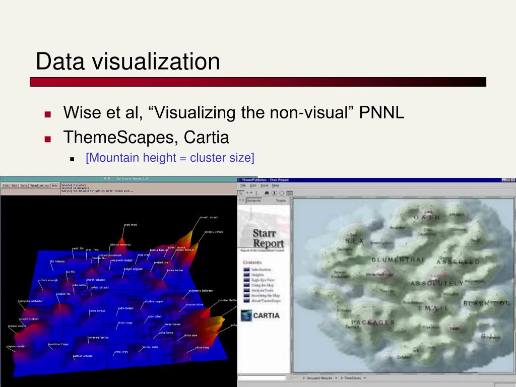Open Help menu in ThemePublisher window
Viewport: 516px width, 387px height.
coord(276,185)
